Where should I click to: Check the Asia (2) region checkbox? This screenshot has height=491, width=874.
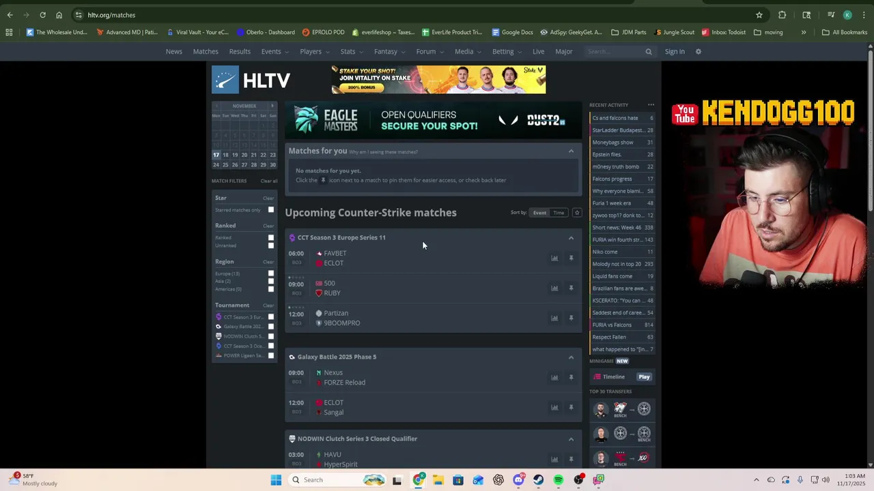[271, 281]
